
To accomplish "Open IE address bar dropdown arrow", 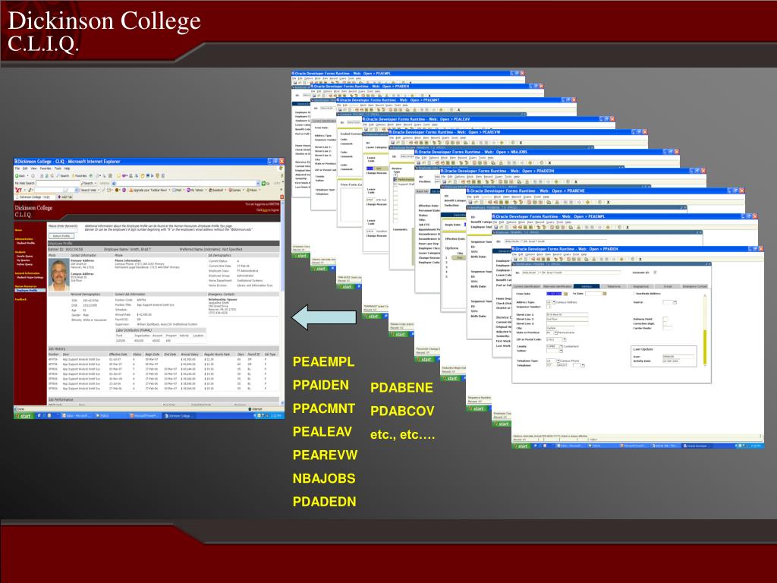I will [x=258, y=184].
